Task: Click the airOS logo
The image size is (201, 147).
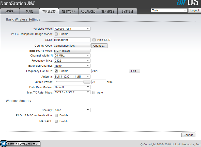Action: [x=187, y=3]
